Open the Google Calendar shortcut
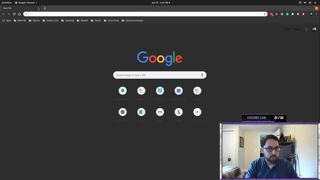The width and height of the screenshot is (320, 180). point(178,90)
